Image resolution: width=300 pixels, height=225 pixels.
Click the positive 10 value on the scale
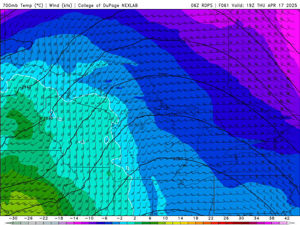(165, 218)
